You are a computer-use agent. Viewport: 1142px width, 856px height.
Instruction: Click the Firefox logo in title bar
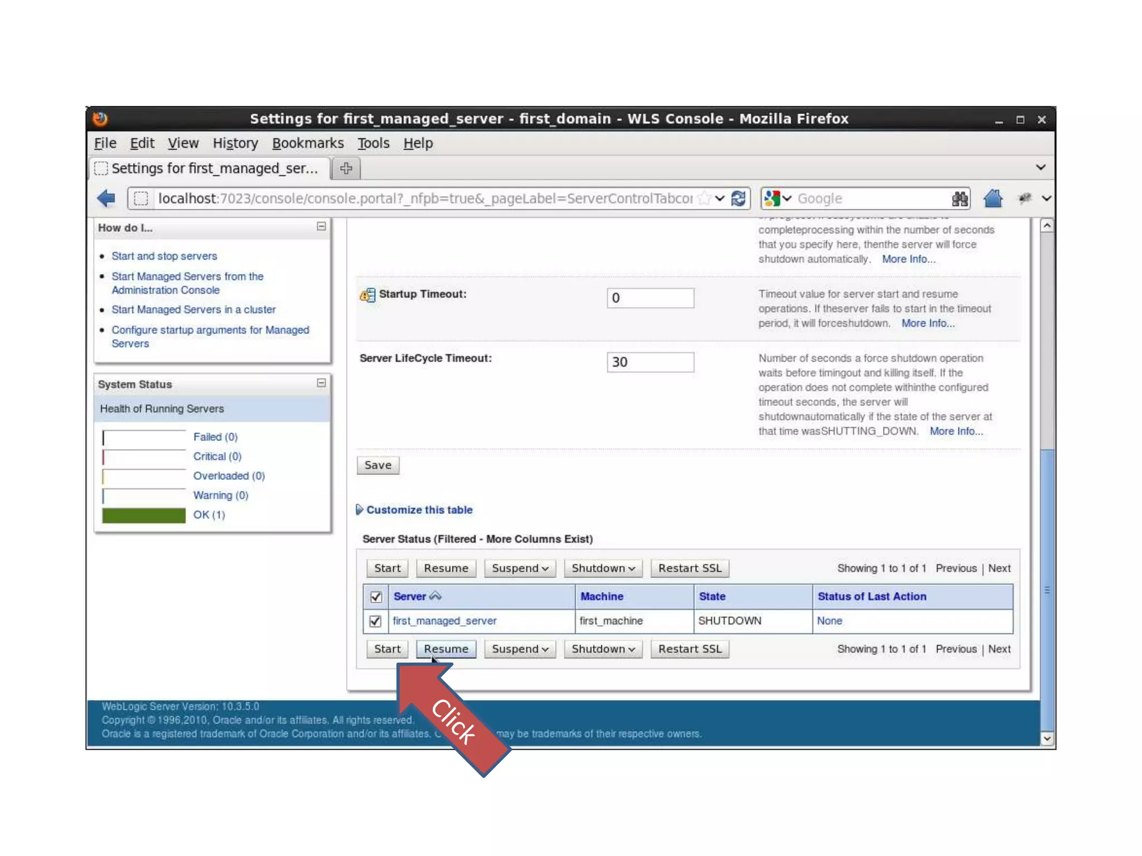pos(100,119)
